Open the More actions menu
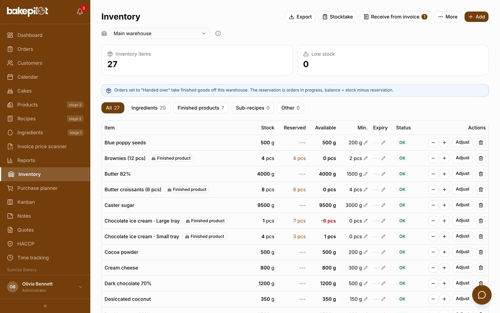The width and height of the screenshot is (500, 313). (447, 17)
